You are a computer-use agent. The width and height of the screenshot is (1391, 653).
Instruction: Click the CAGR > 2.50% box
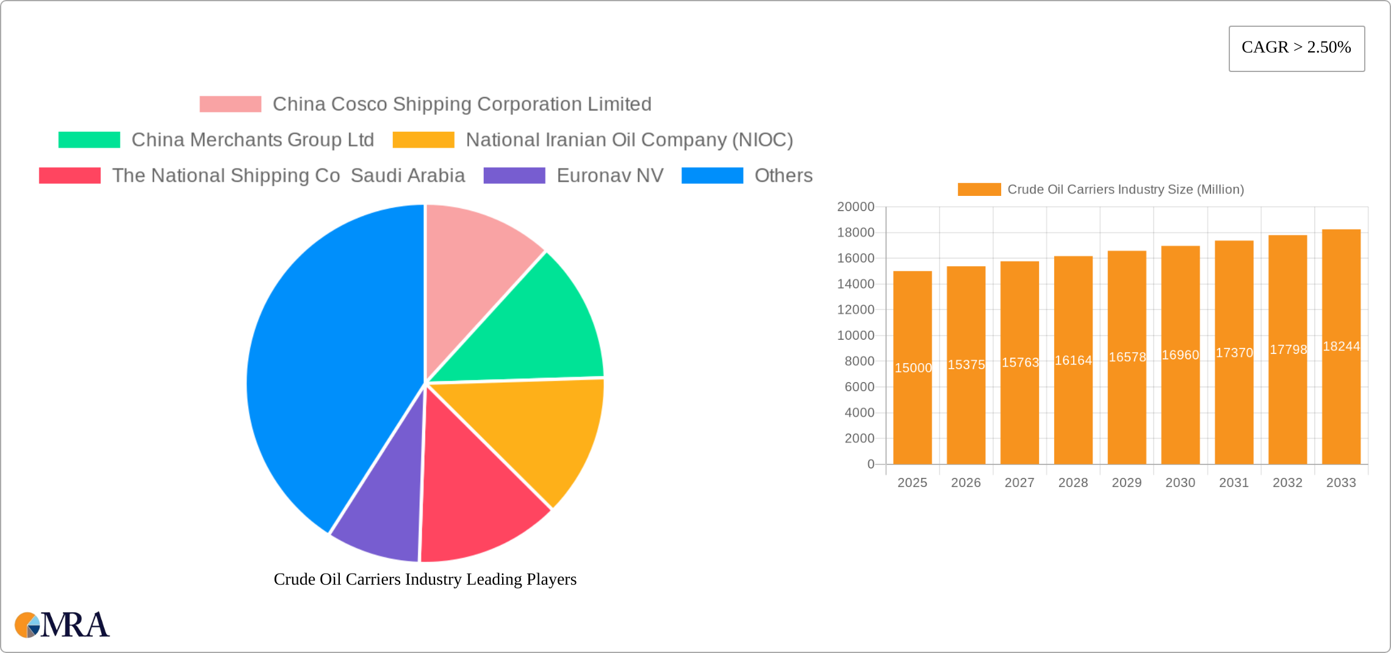click(1296, 48)
